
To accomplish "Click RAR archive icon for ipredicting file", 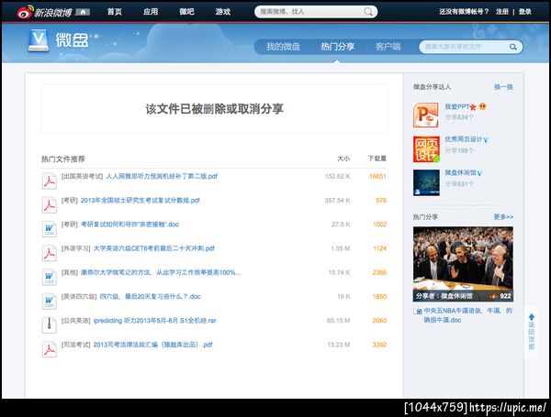I will 50,325.
